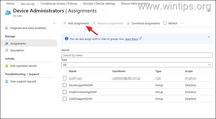Click the Add assignments button label
Image resolution: width=216 pixels, height=119 pixels.
[79, 23]
